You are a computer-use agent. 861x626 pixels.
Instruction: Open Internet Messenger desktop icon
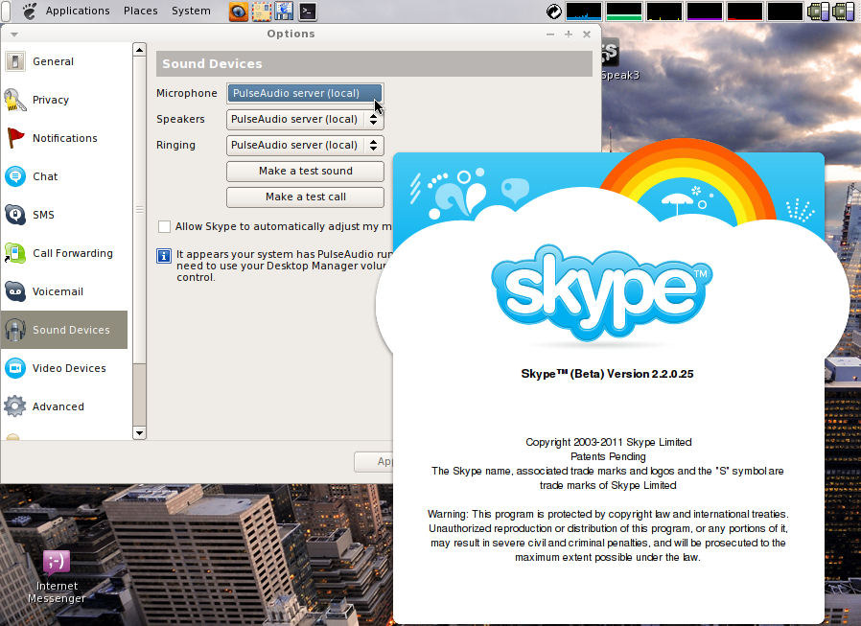[57, 576]
